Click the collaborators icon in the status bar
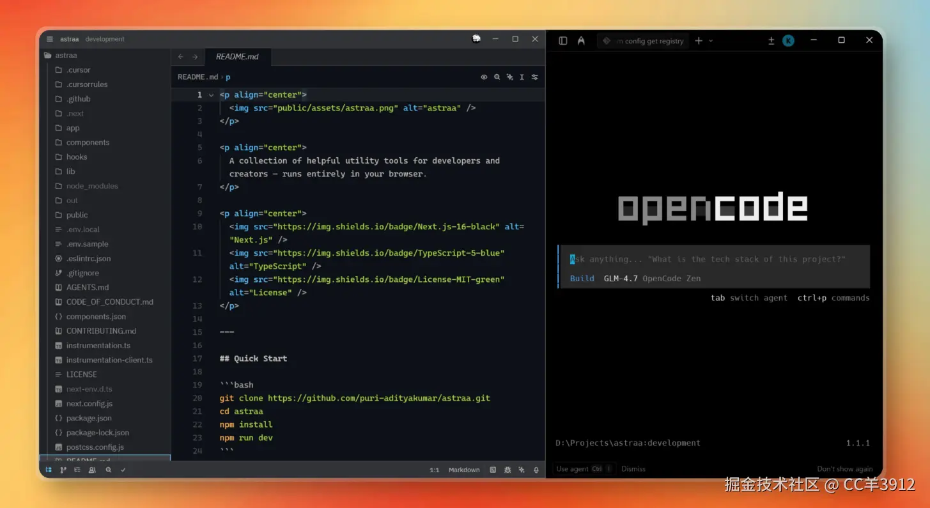Viewport: 930px width, 508px height. tap(92, 470)
